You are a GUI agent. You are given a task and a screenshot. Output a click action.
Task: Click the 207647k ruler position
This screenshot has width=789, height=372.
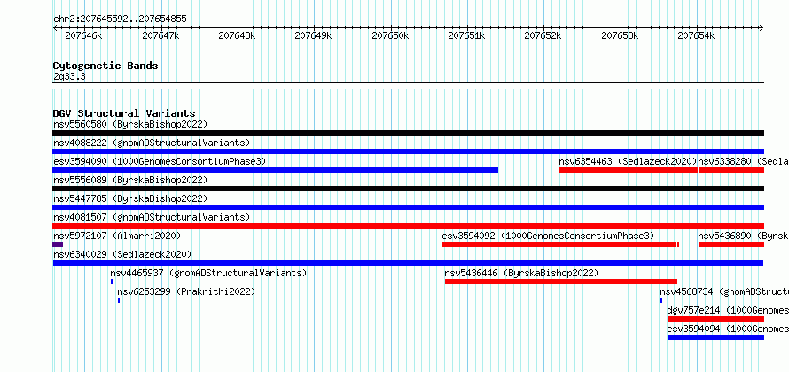pyautogui.click(x=160, y=35)
